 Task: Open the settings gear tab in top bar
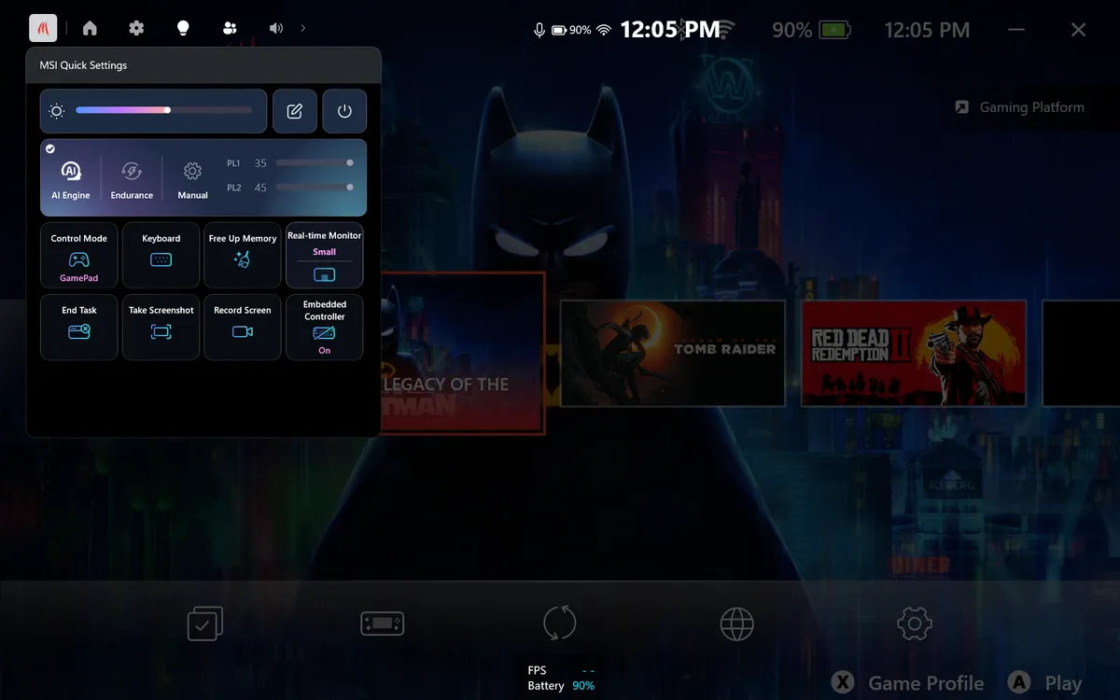[136, 28]
